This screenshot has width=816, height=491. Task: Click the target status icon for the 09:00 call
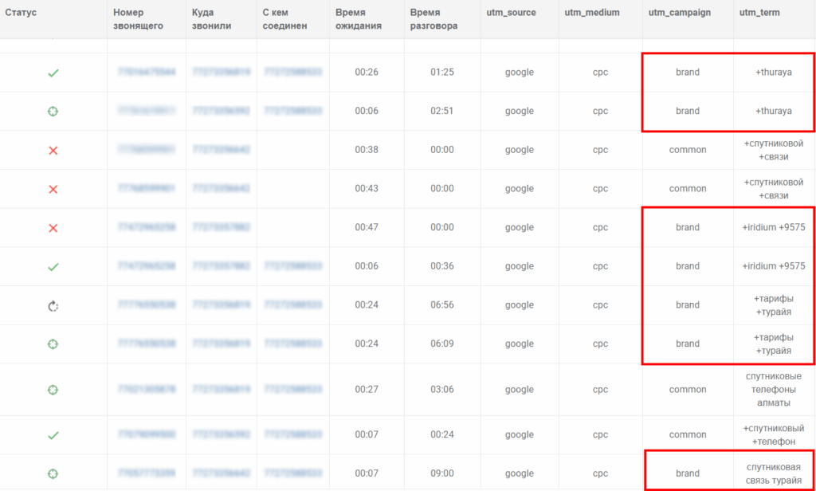[53, 473]
